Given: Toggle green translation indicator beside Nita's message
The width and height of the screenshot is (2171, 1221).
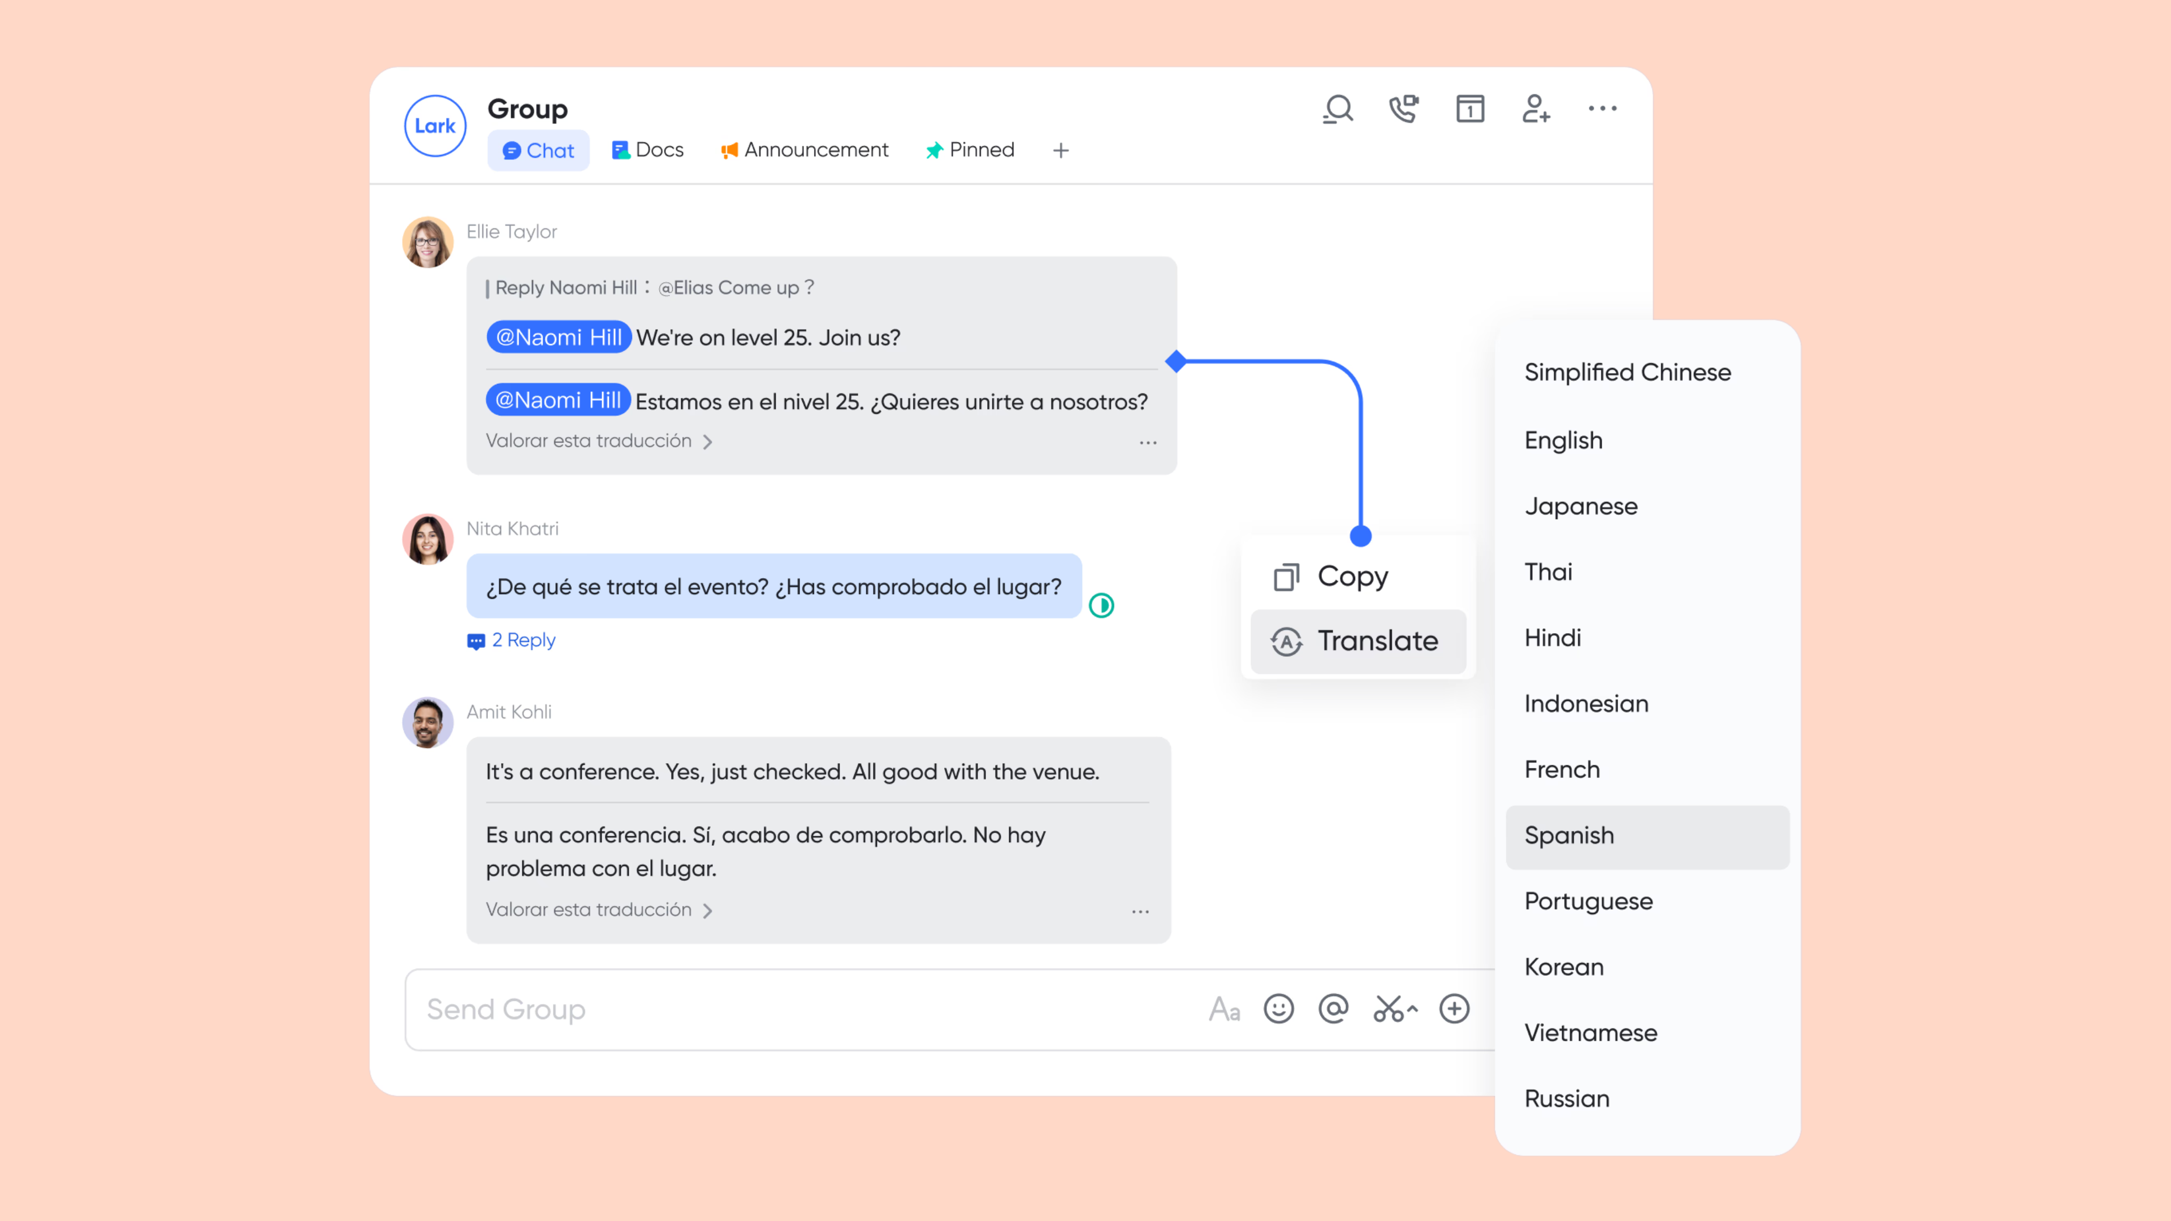Looking at the screenshot, I should 1101,605.
